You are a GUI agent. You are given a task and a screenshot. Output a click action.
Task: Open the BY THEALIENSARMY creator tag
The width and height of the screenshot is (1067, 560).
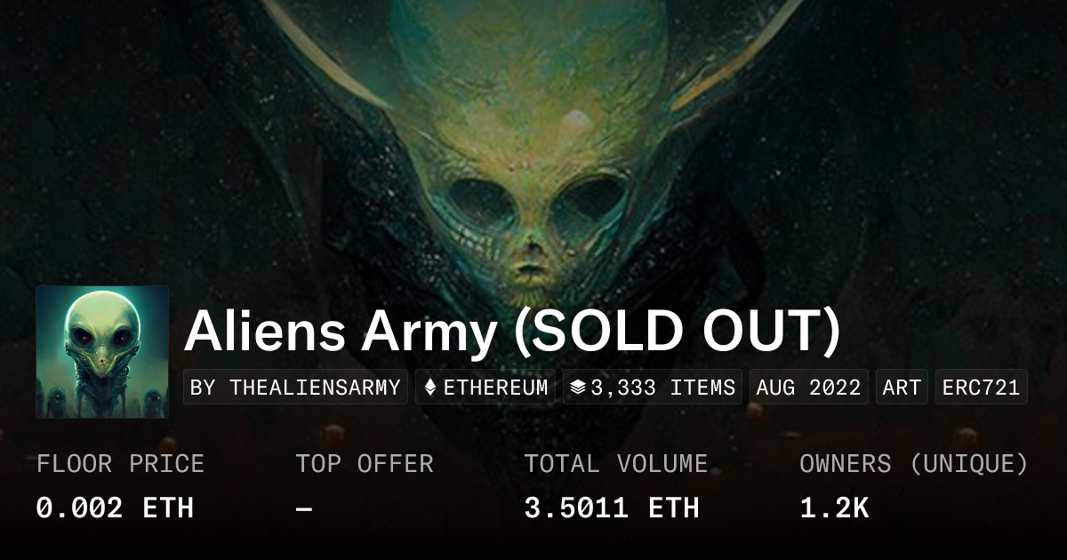(x=295, y=388)
